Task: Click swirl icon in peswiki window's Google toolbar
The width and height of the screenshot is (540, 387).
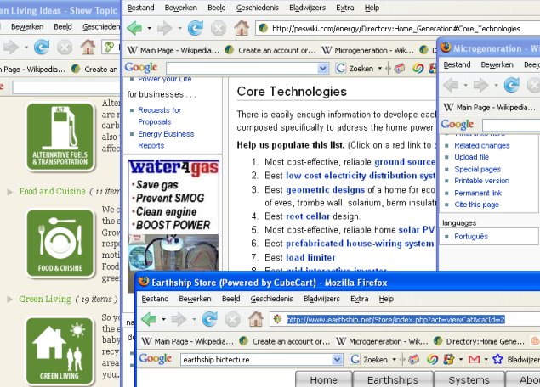Action: click(418, 69)
